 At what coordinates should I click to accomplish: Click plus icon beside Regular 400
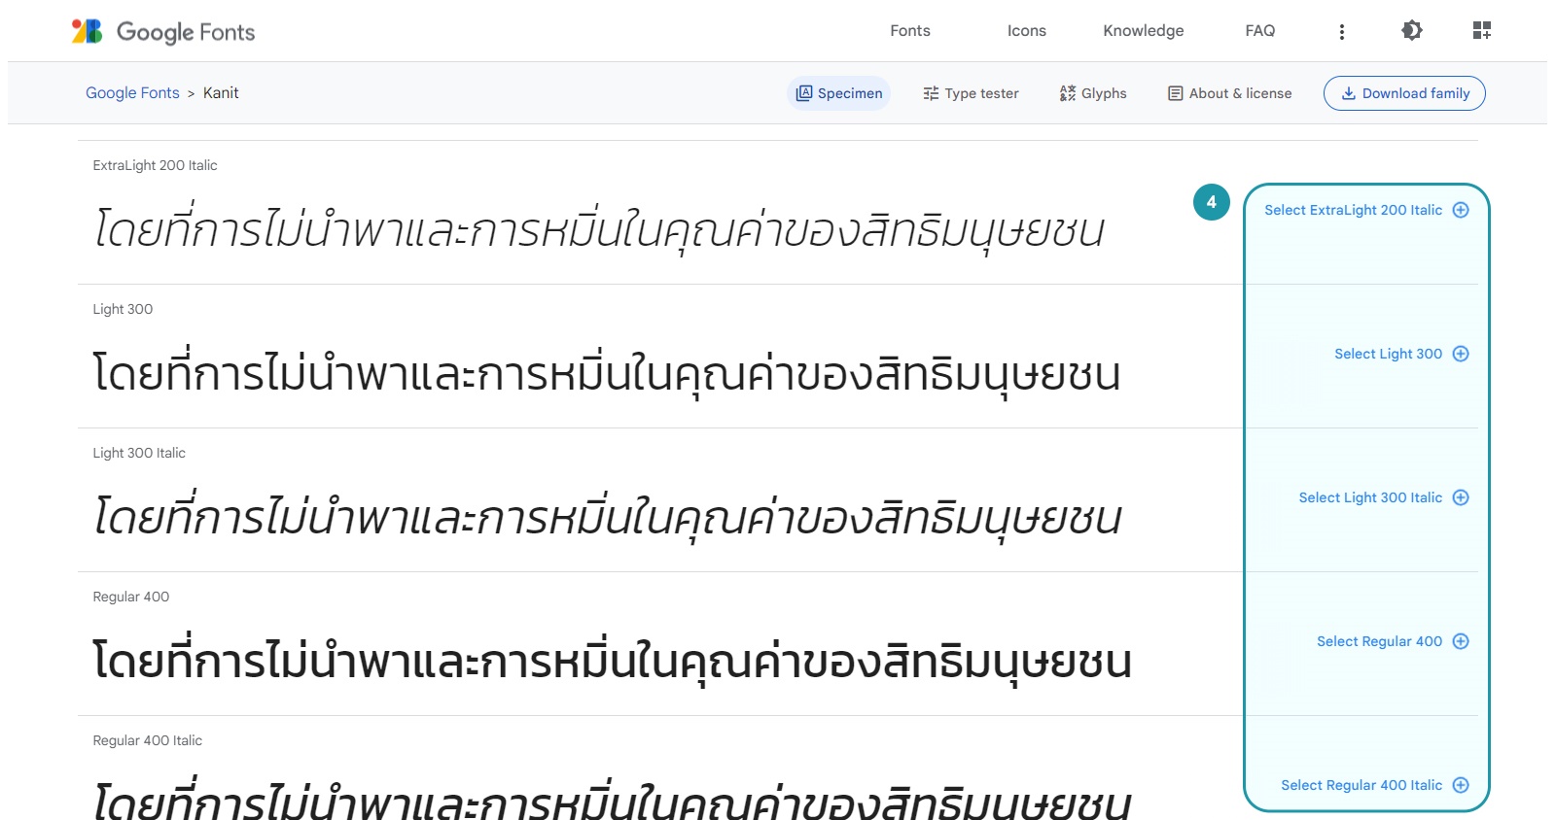pyautogui.click(x=1461, y=641)
